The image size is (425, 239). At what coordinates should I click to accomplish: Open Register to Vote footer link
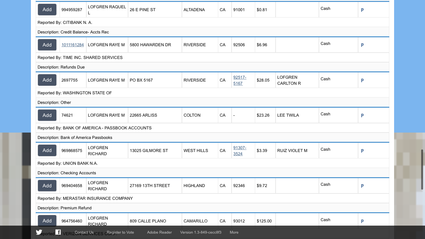coord(120,232)
